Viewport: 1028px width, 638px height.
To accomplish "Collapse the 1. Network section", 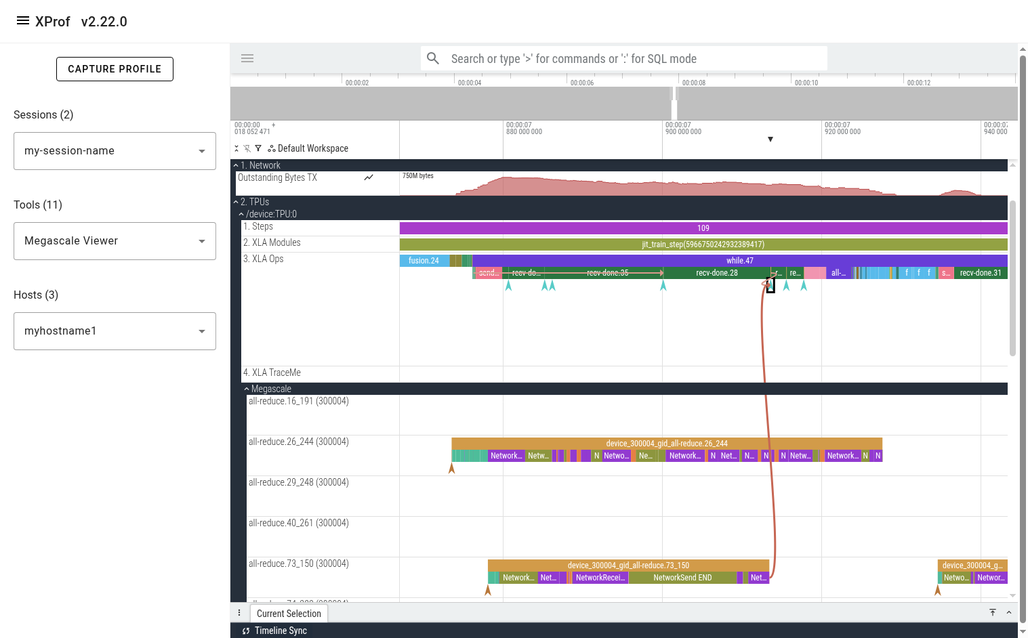I will click(235, 165).
